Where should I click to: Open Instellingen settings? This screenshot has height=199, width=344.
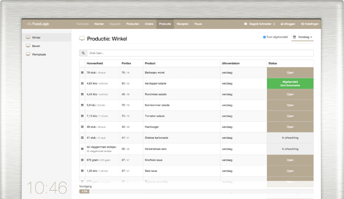point(310,24)
